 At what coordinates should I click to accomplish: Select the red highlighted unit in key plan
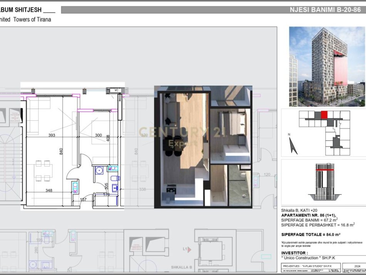click(x=324, y=115)
